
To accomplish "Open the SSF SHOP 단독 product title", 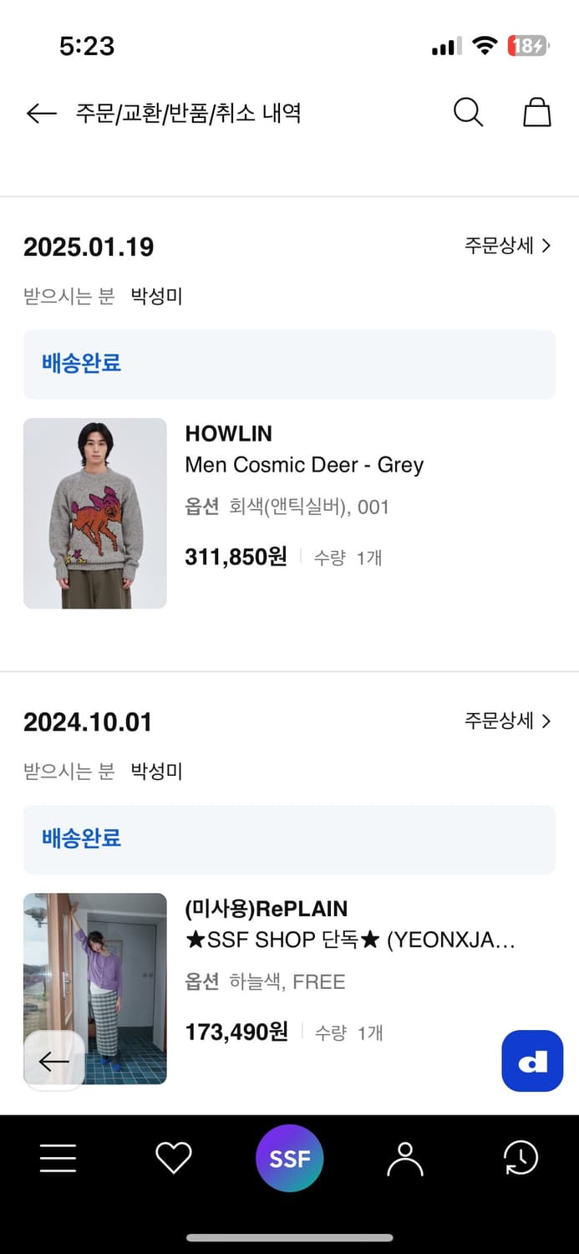I will click(x=350, y=940).
